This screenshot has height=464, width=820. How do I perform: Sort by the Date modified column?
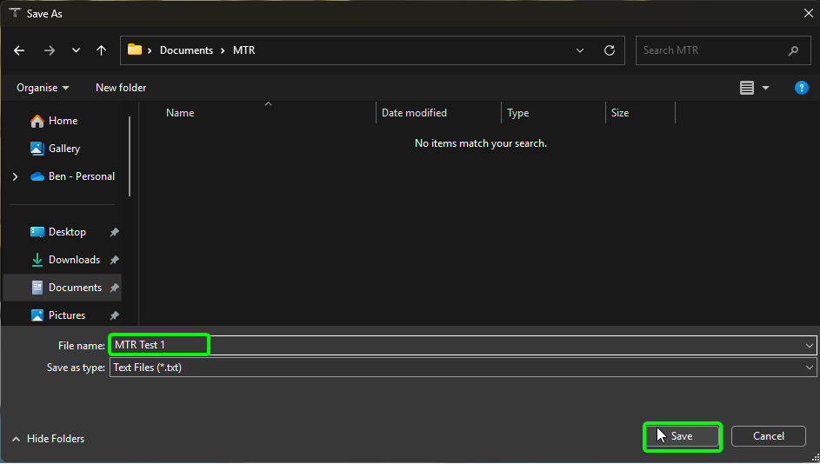coord(414,113)
